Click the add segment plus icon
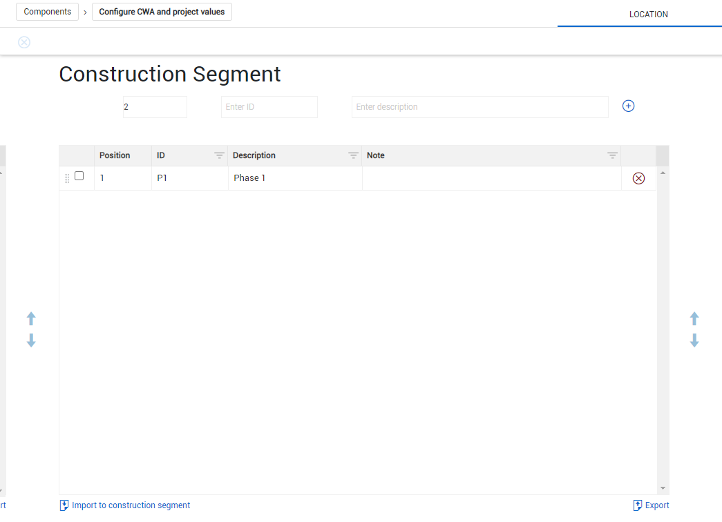Screen dimensions: 722x522 click(x=628, y=106)
